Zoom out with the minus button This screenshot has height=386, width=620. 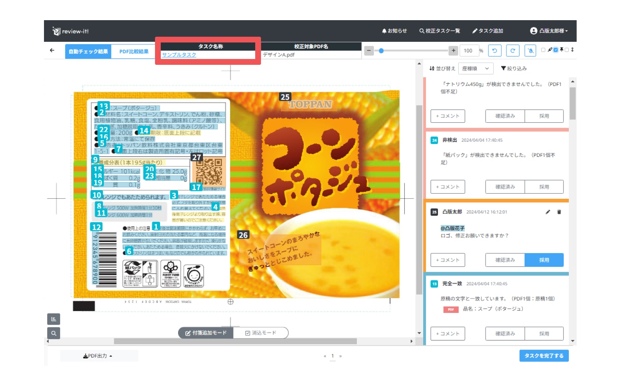coord(369,50)
